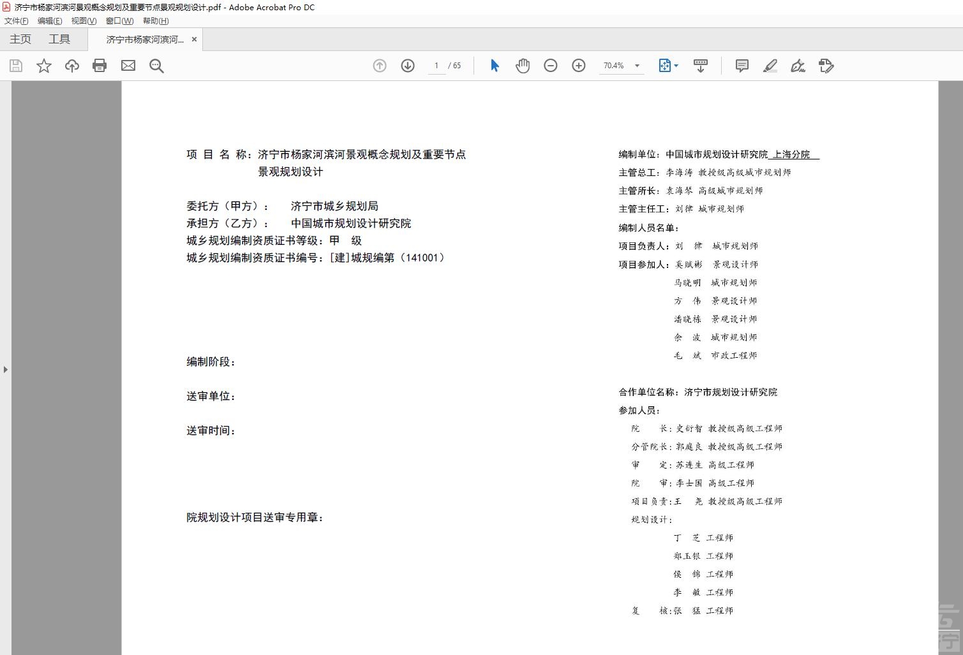Zoom out with the minus circle icon
The width and height of the screenshot is (963, 655).
pos(551,66)
